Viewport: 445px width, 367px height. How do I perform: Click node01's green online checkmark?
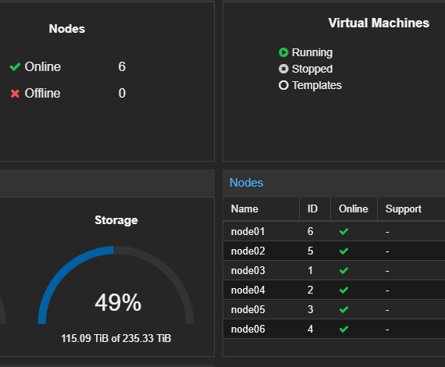tap(344, 232)
